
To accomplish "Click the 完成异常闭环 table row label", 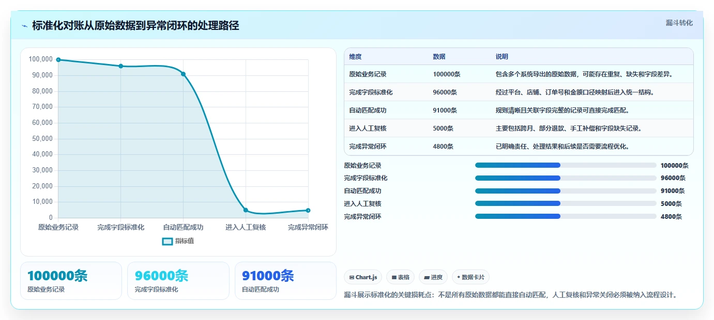I will [x=368, y=147].
